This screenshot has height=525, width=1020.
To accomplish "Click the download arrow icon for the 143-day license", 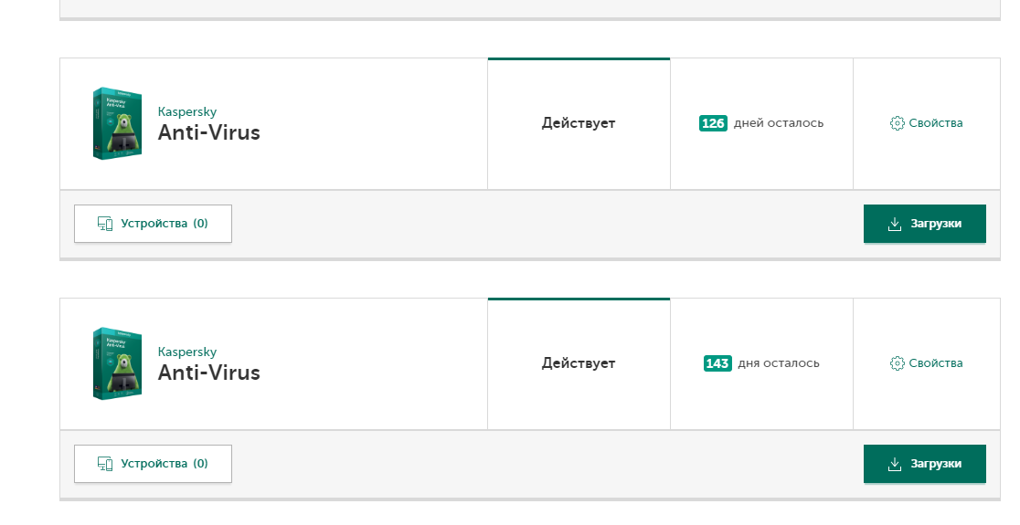I will pyautogui.click(x=895, y=464).
